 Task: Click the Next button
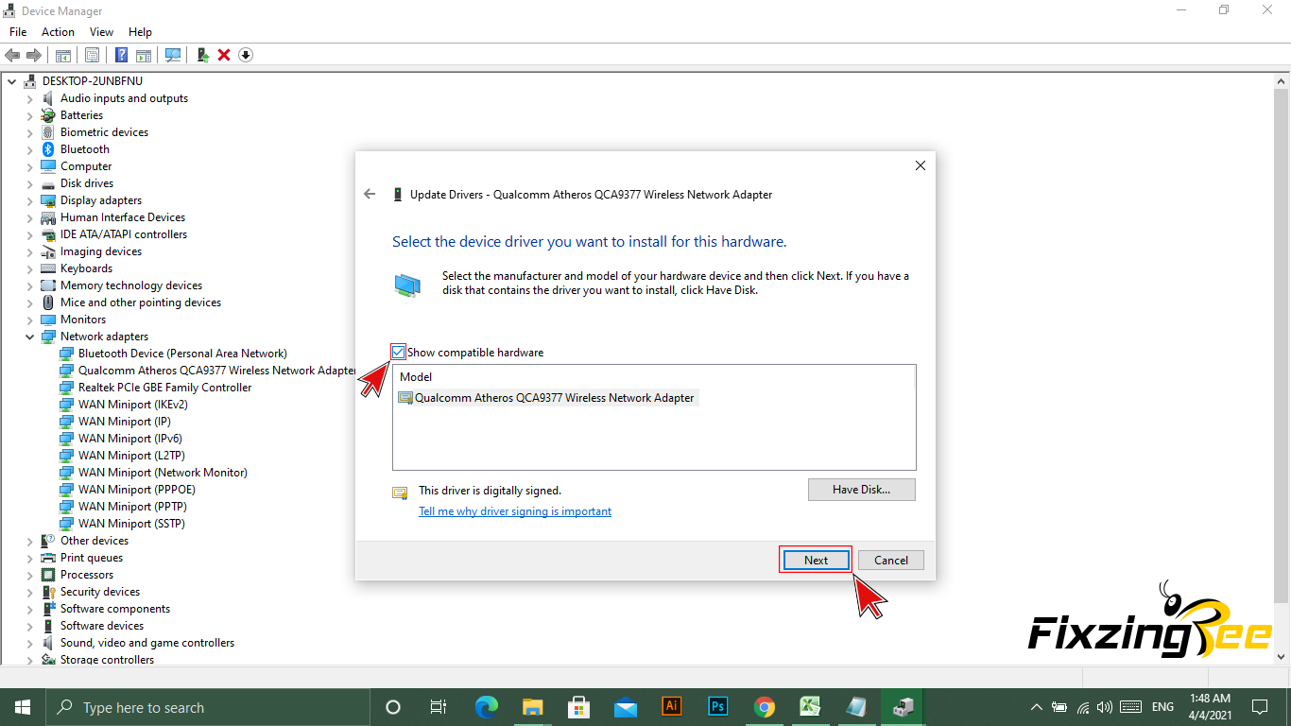pyautogui.click(x=816, y=560)
